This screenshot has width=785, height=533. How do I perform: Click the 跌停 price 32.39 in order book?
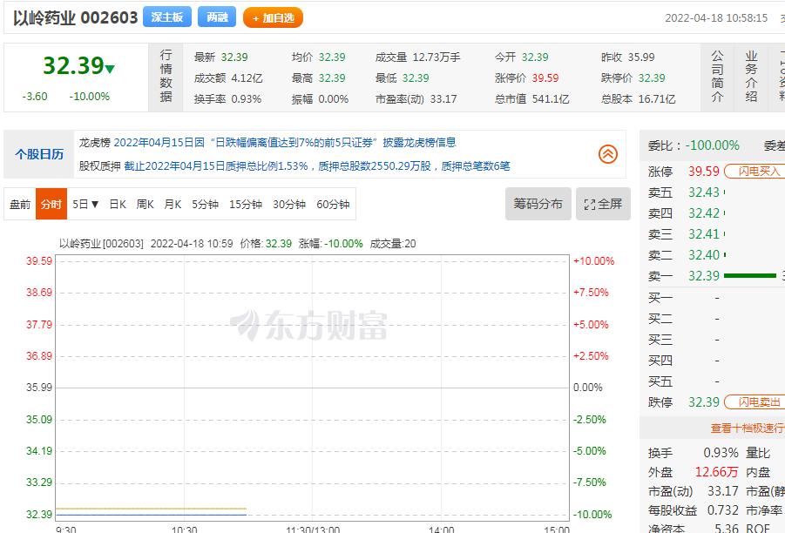(x=704, y=401)
